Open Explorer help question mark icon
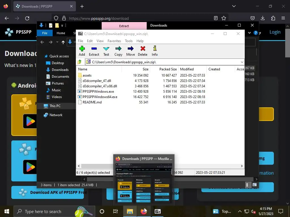This screenshot has width=290, height=217. tap(256, 33)
